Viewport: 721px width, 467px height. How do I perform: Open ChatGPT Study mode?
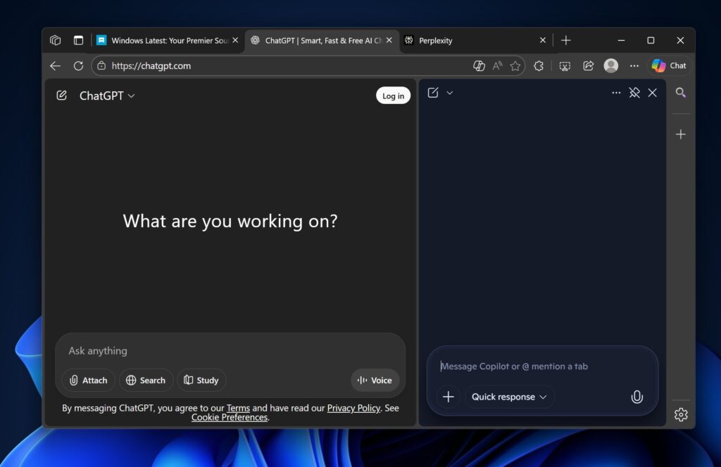click(201, 380)
